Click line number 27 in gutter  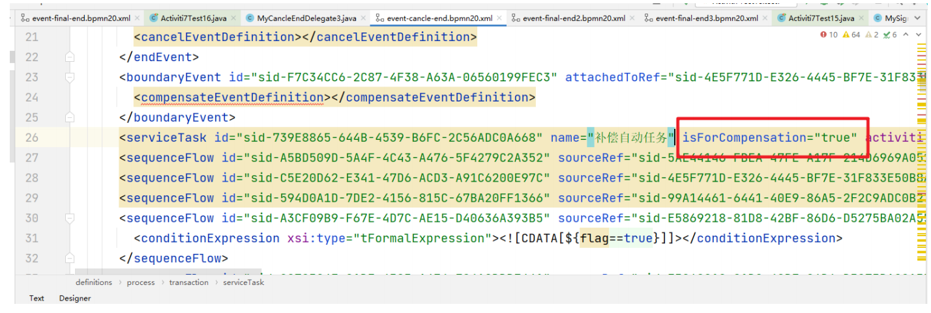click(x=32, y=158)
